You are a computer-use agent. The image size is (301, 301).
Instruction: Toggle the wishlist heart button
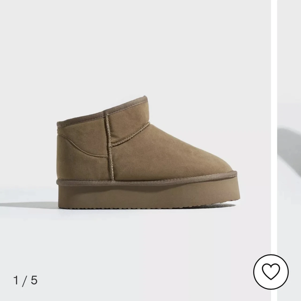point(271,272)
